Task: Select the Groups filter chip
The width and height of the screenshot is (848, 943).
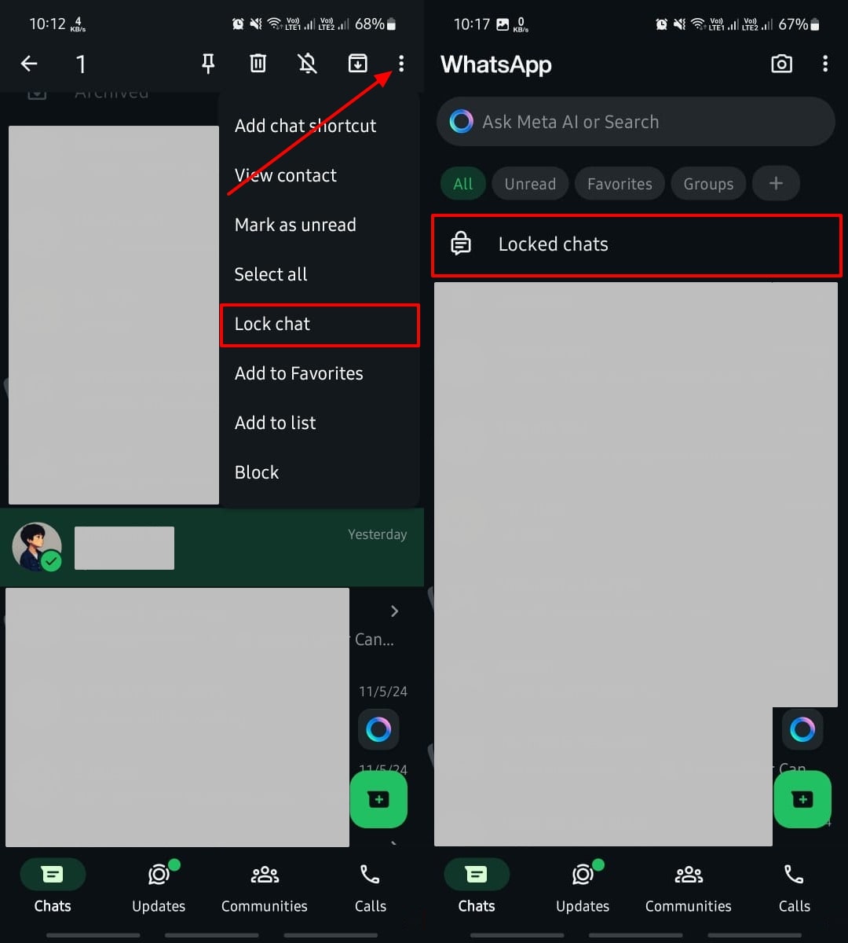Action: pos(708,184)
